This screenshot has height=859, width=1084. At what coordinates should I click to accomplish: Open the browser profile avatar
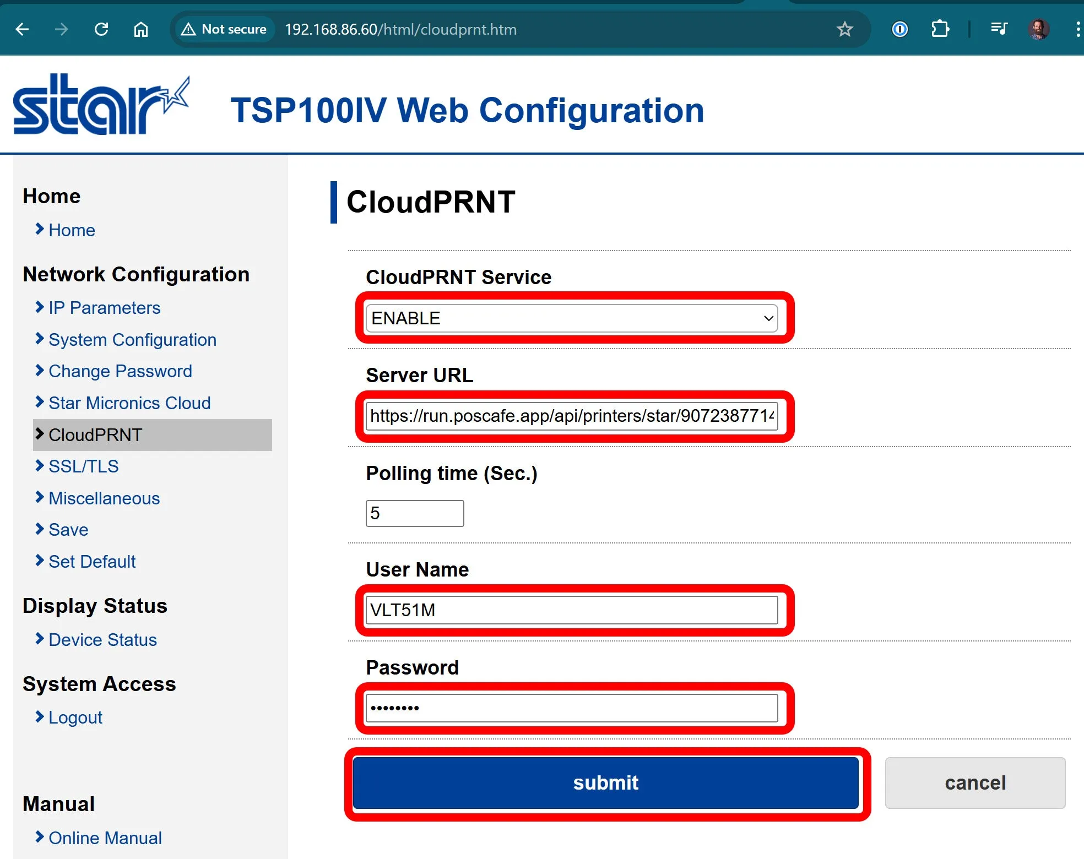coord(1039,29)
